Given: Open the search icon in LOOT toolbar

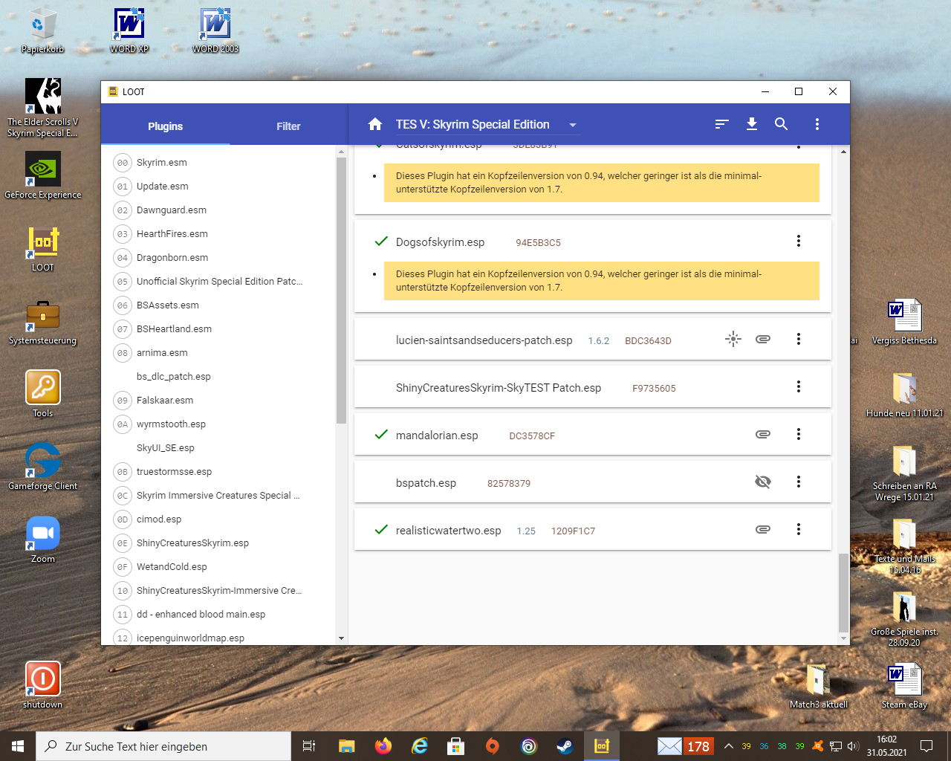Looking at the screenshot, I should 781,125.
